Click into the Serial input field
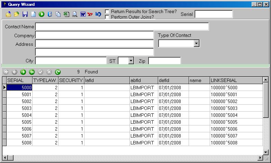 (214, 14)
